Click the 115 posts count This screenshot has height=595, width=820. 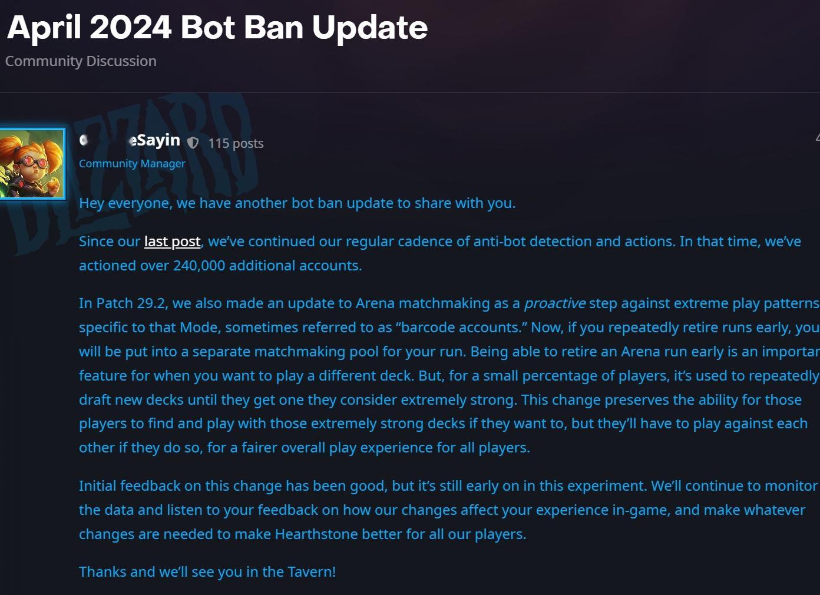236,143
